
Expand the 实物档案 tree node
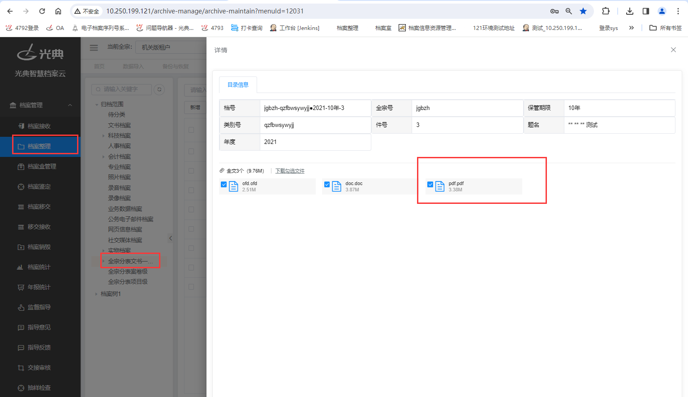[103, 250]
